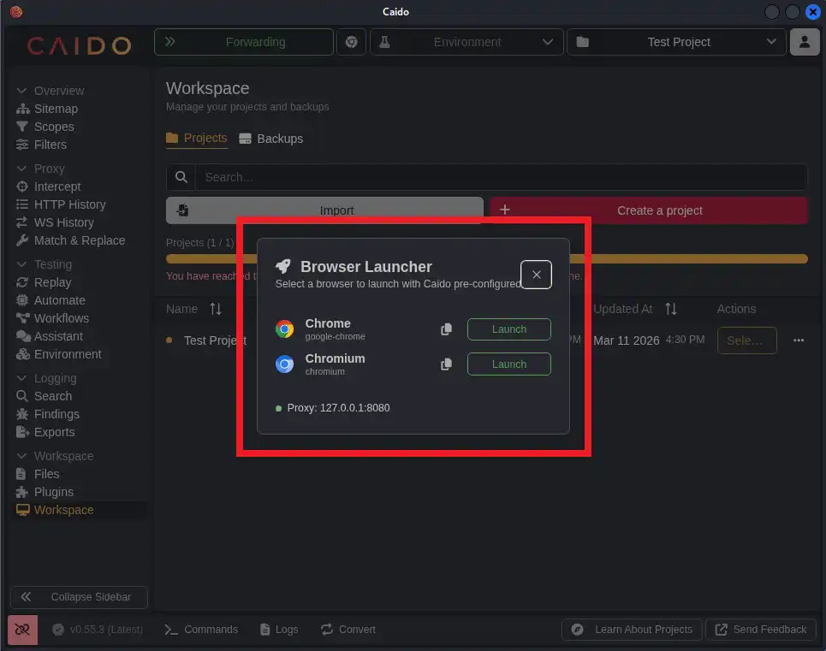The image size is (826, 651).
Task: Switch to the Backups tab
Action: click(x=270, y=139)
